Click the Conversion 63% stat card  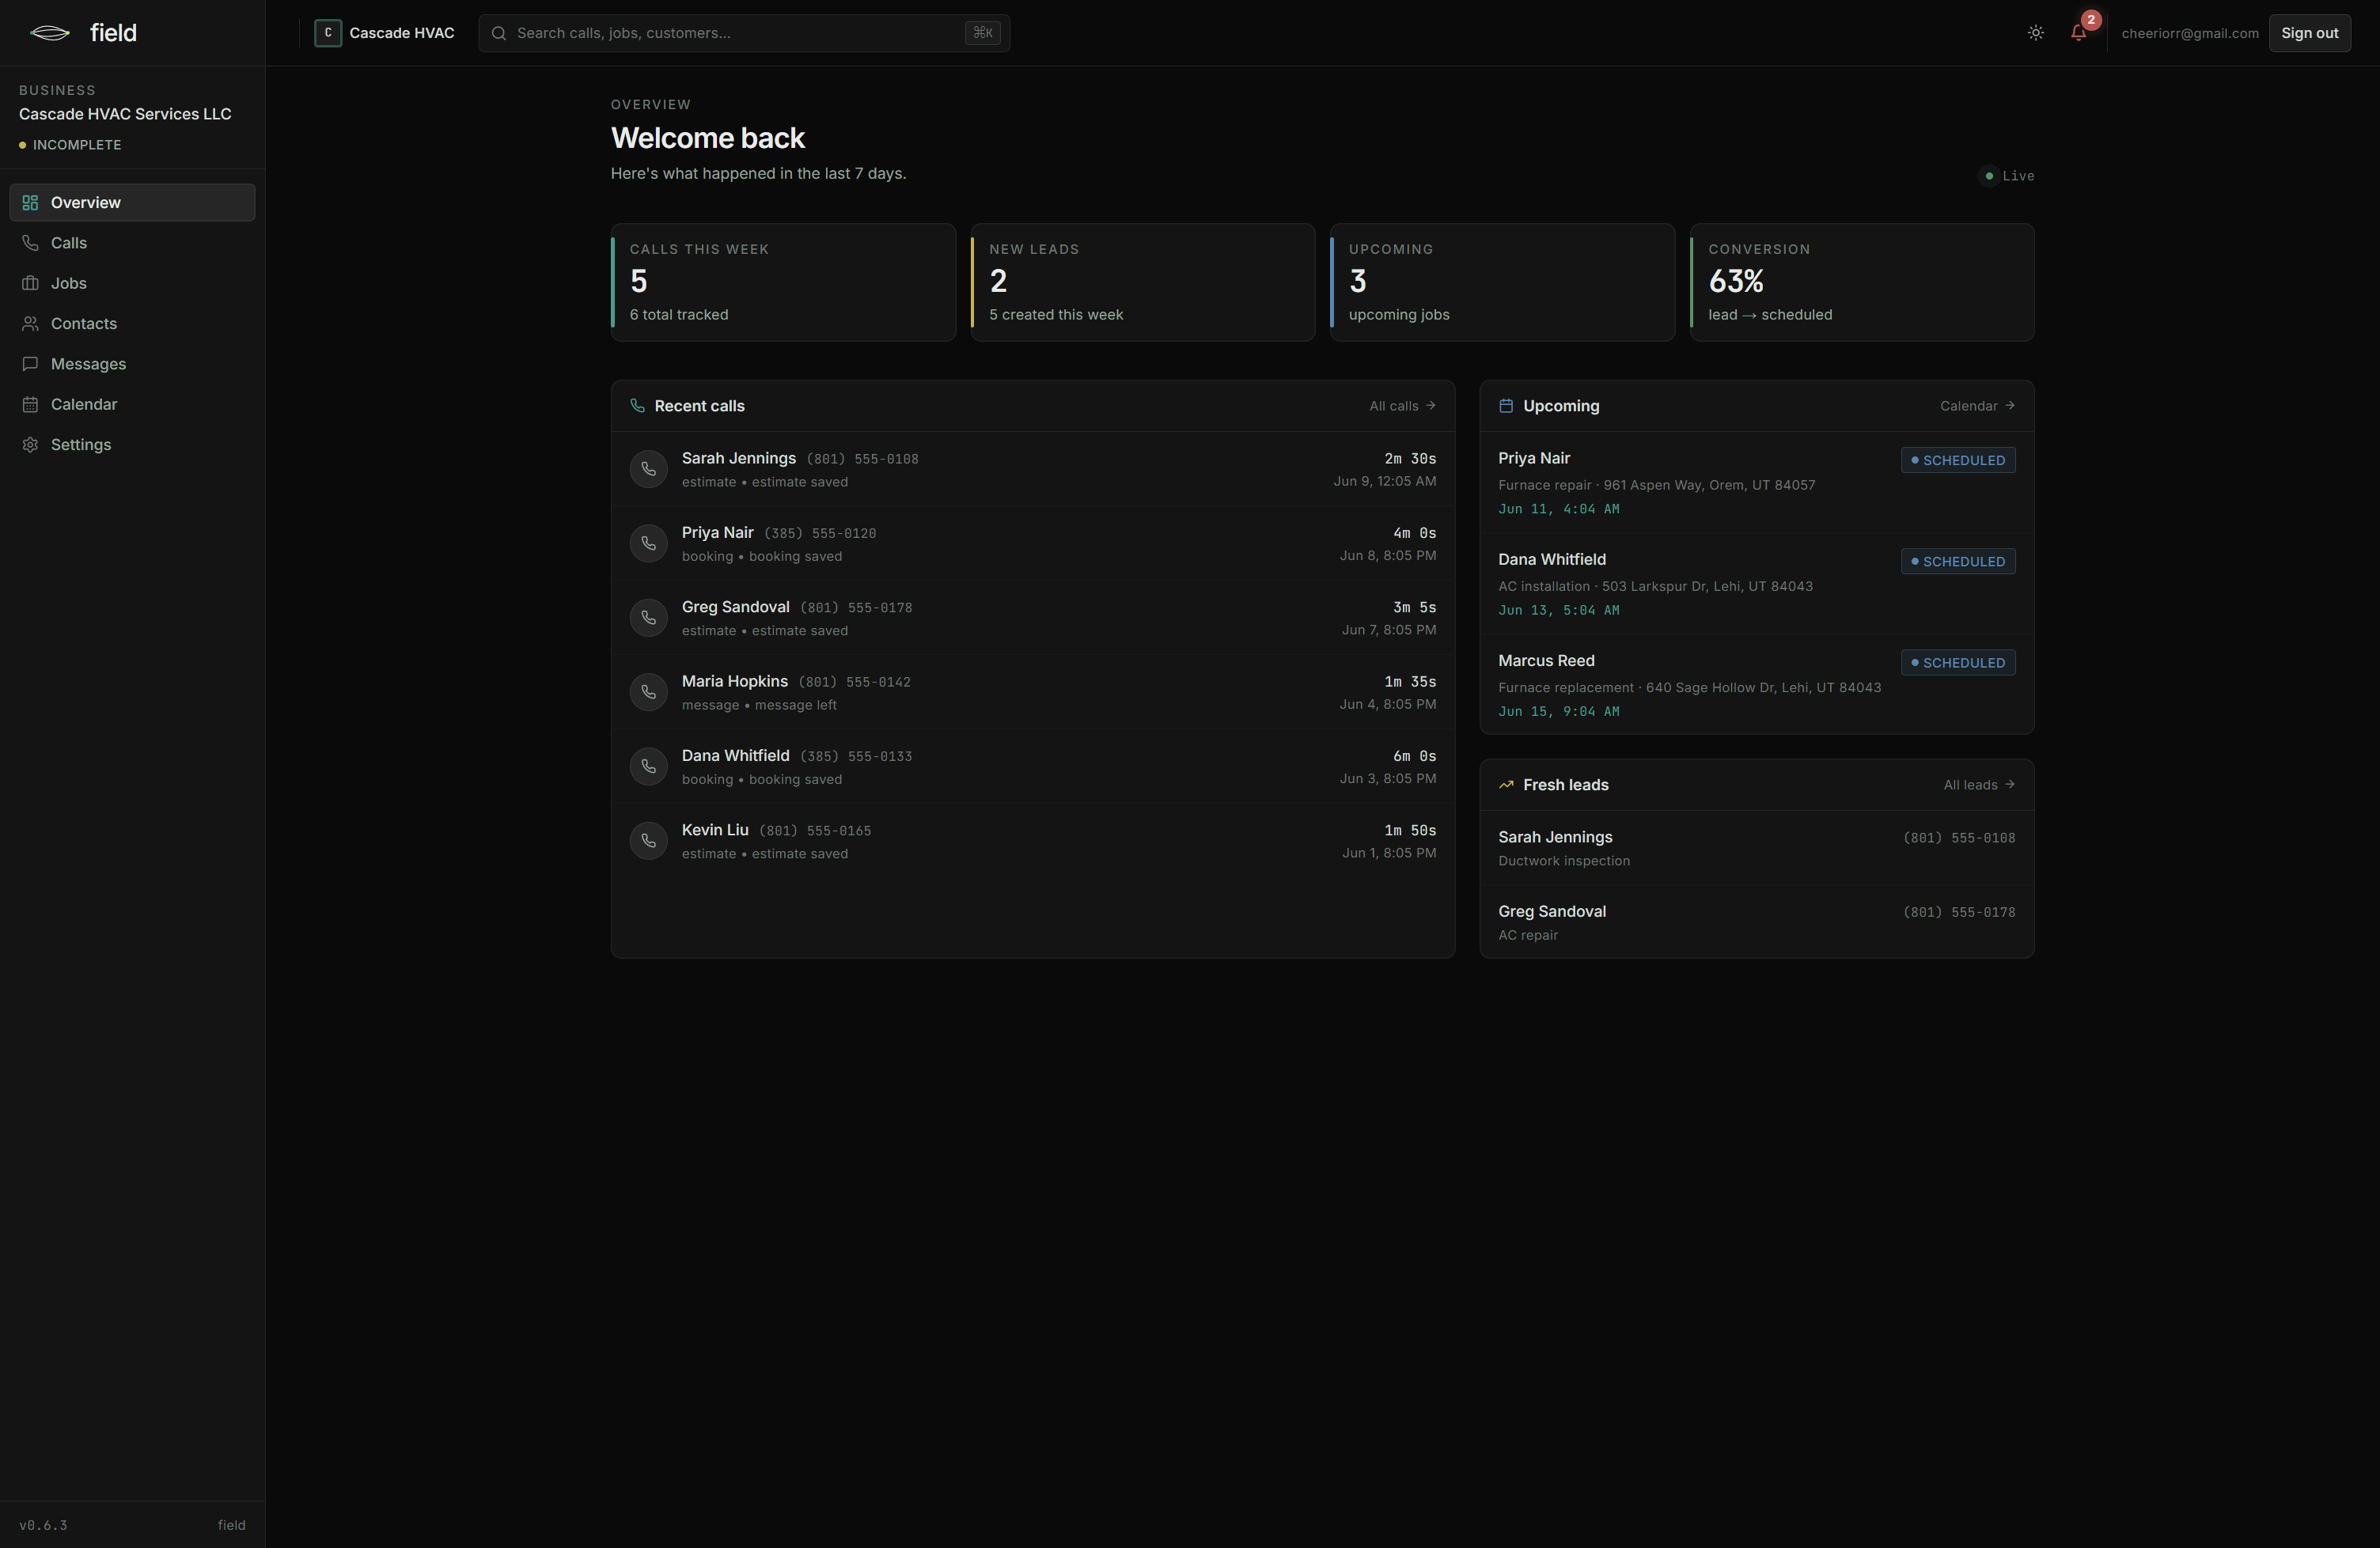[x=1862, y=282]
